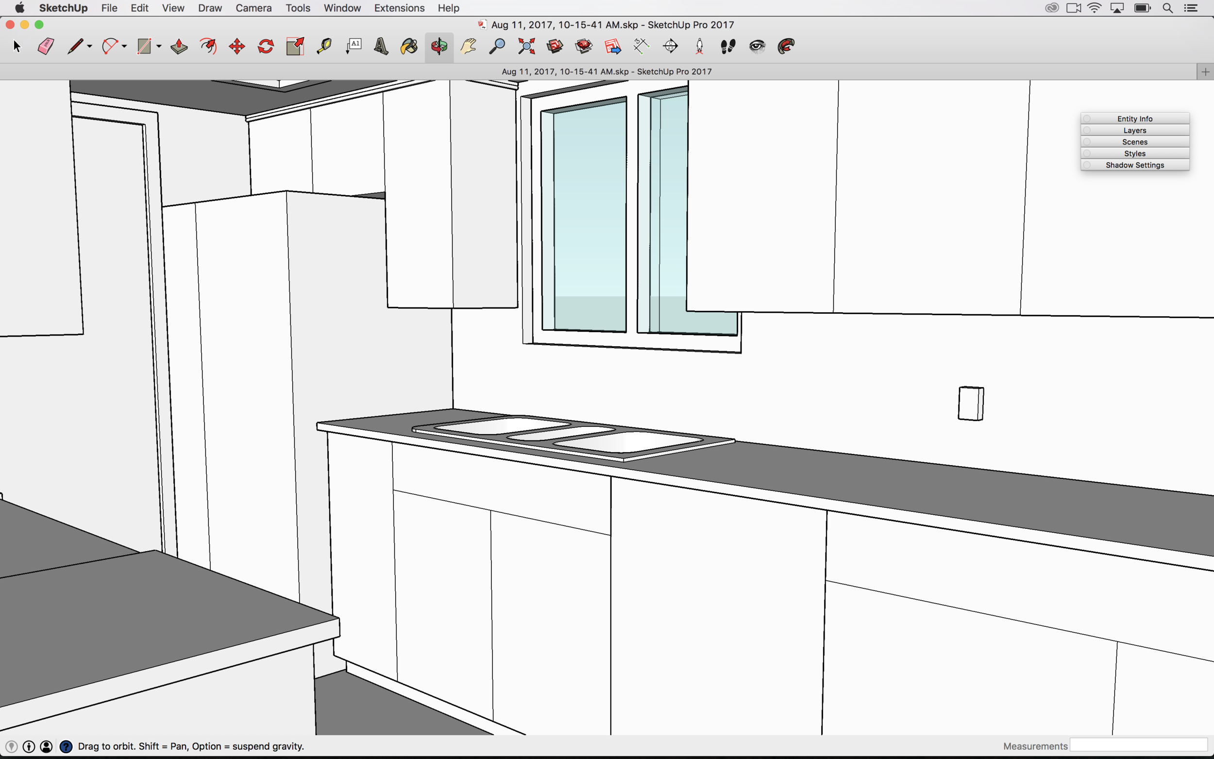The height and width of the screenshot is (759, 1214).
Task: Select the Tape Measure tool
Action: 324,47
